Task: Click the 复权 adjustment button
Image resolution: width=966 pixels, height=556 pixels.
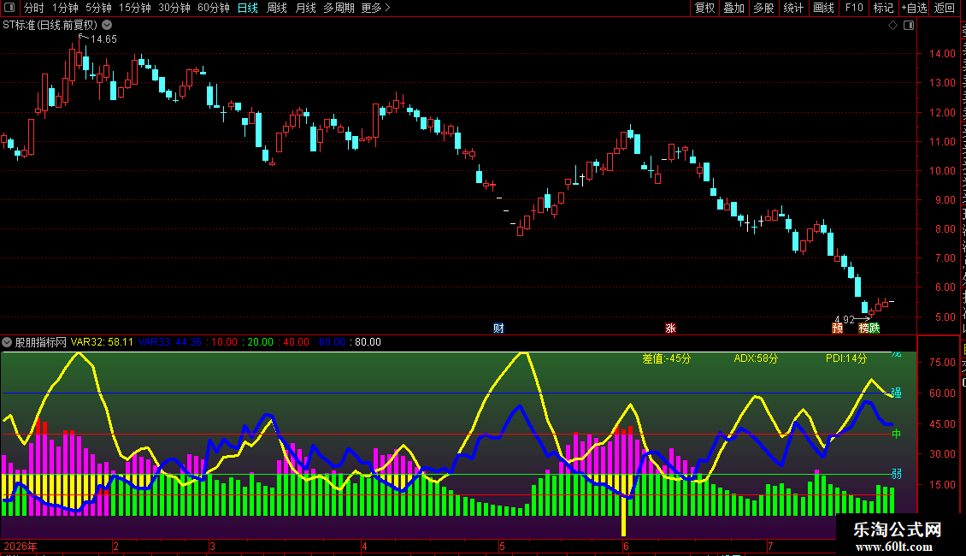Action: [x=704, y=8]
